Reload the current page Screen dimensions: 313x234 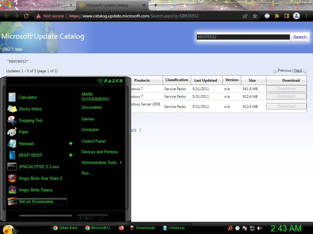pyautogui.click(x=26, y=16)
